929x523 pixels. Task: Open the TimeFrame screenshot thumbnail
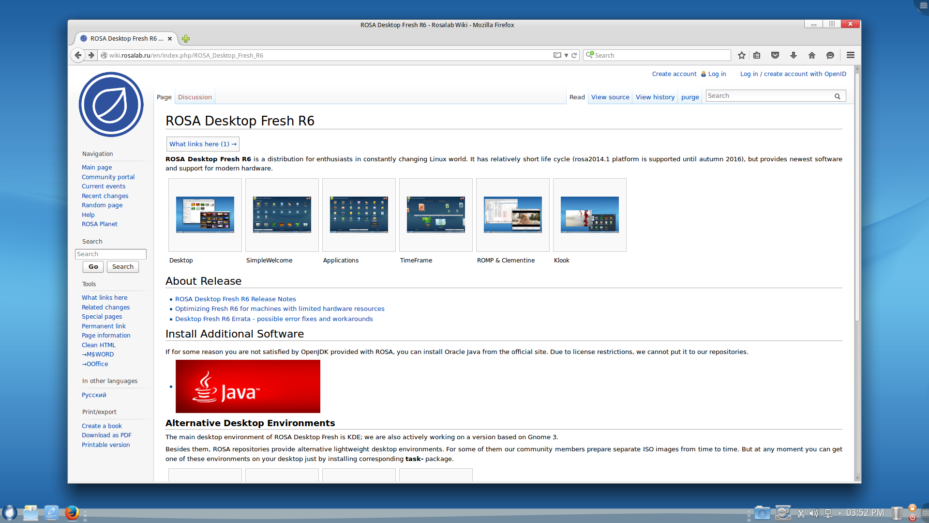436,215
